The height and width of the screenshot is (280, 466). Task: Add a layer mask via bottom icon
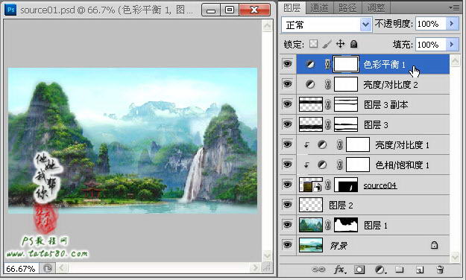pyautogui.click(x=359, y=270)
